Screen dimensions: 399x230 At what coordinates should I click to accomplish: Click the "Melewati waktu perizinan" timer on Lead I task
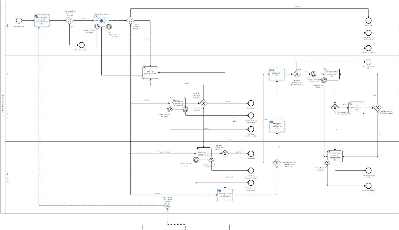(109, 27)
